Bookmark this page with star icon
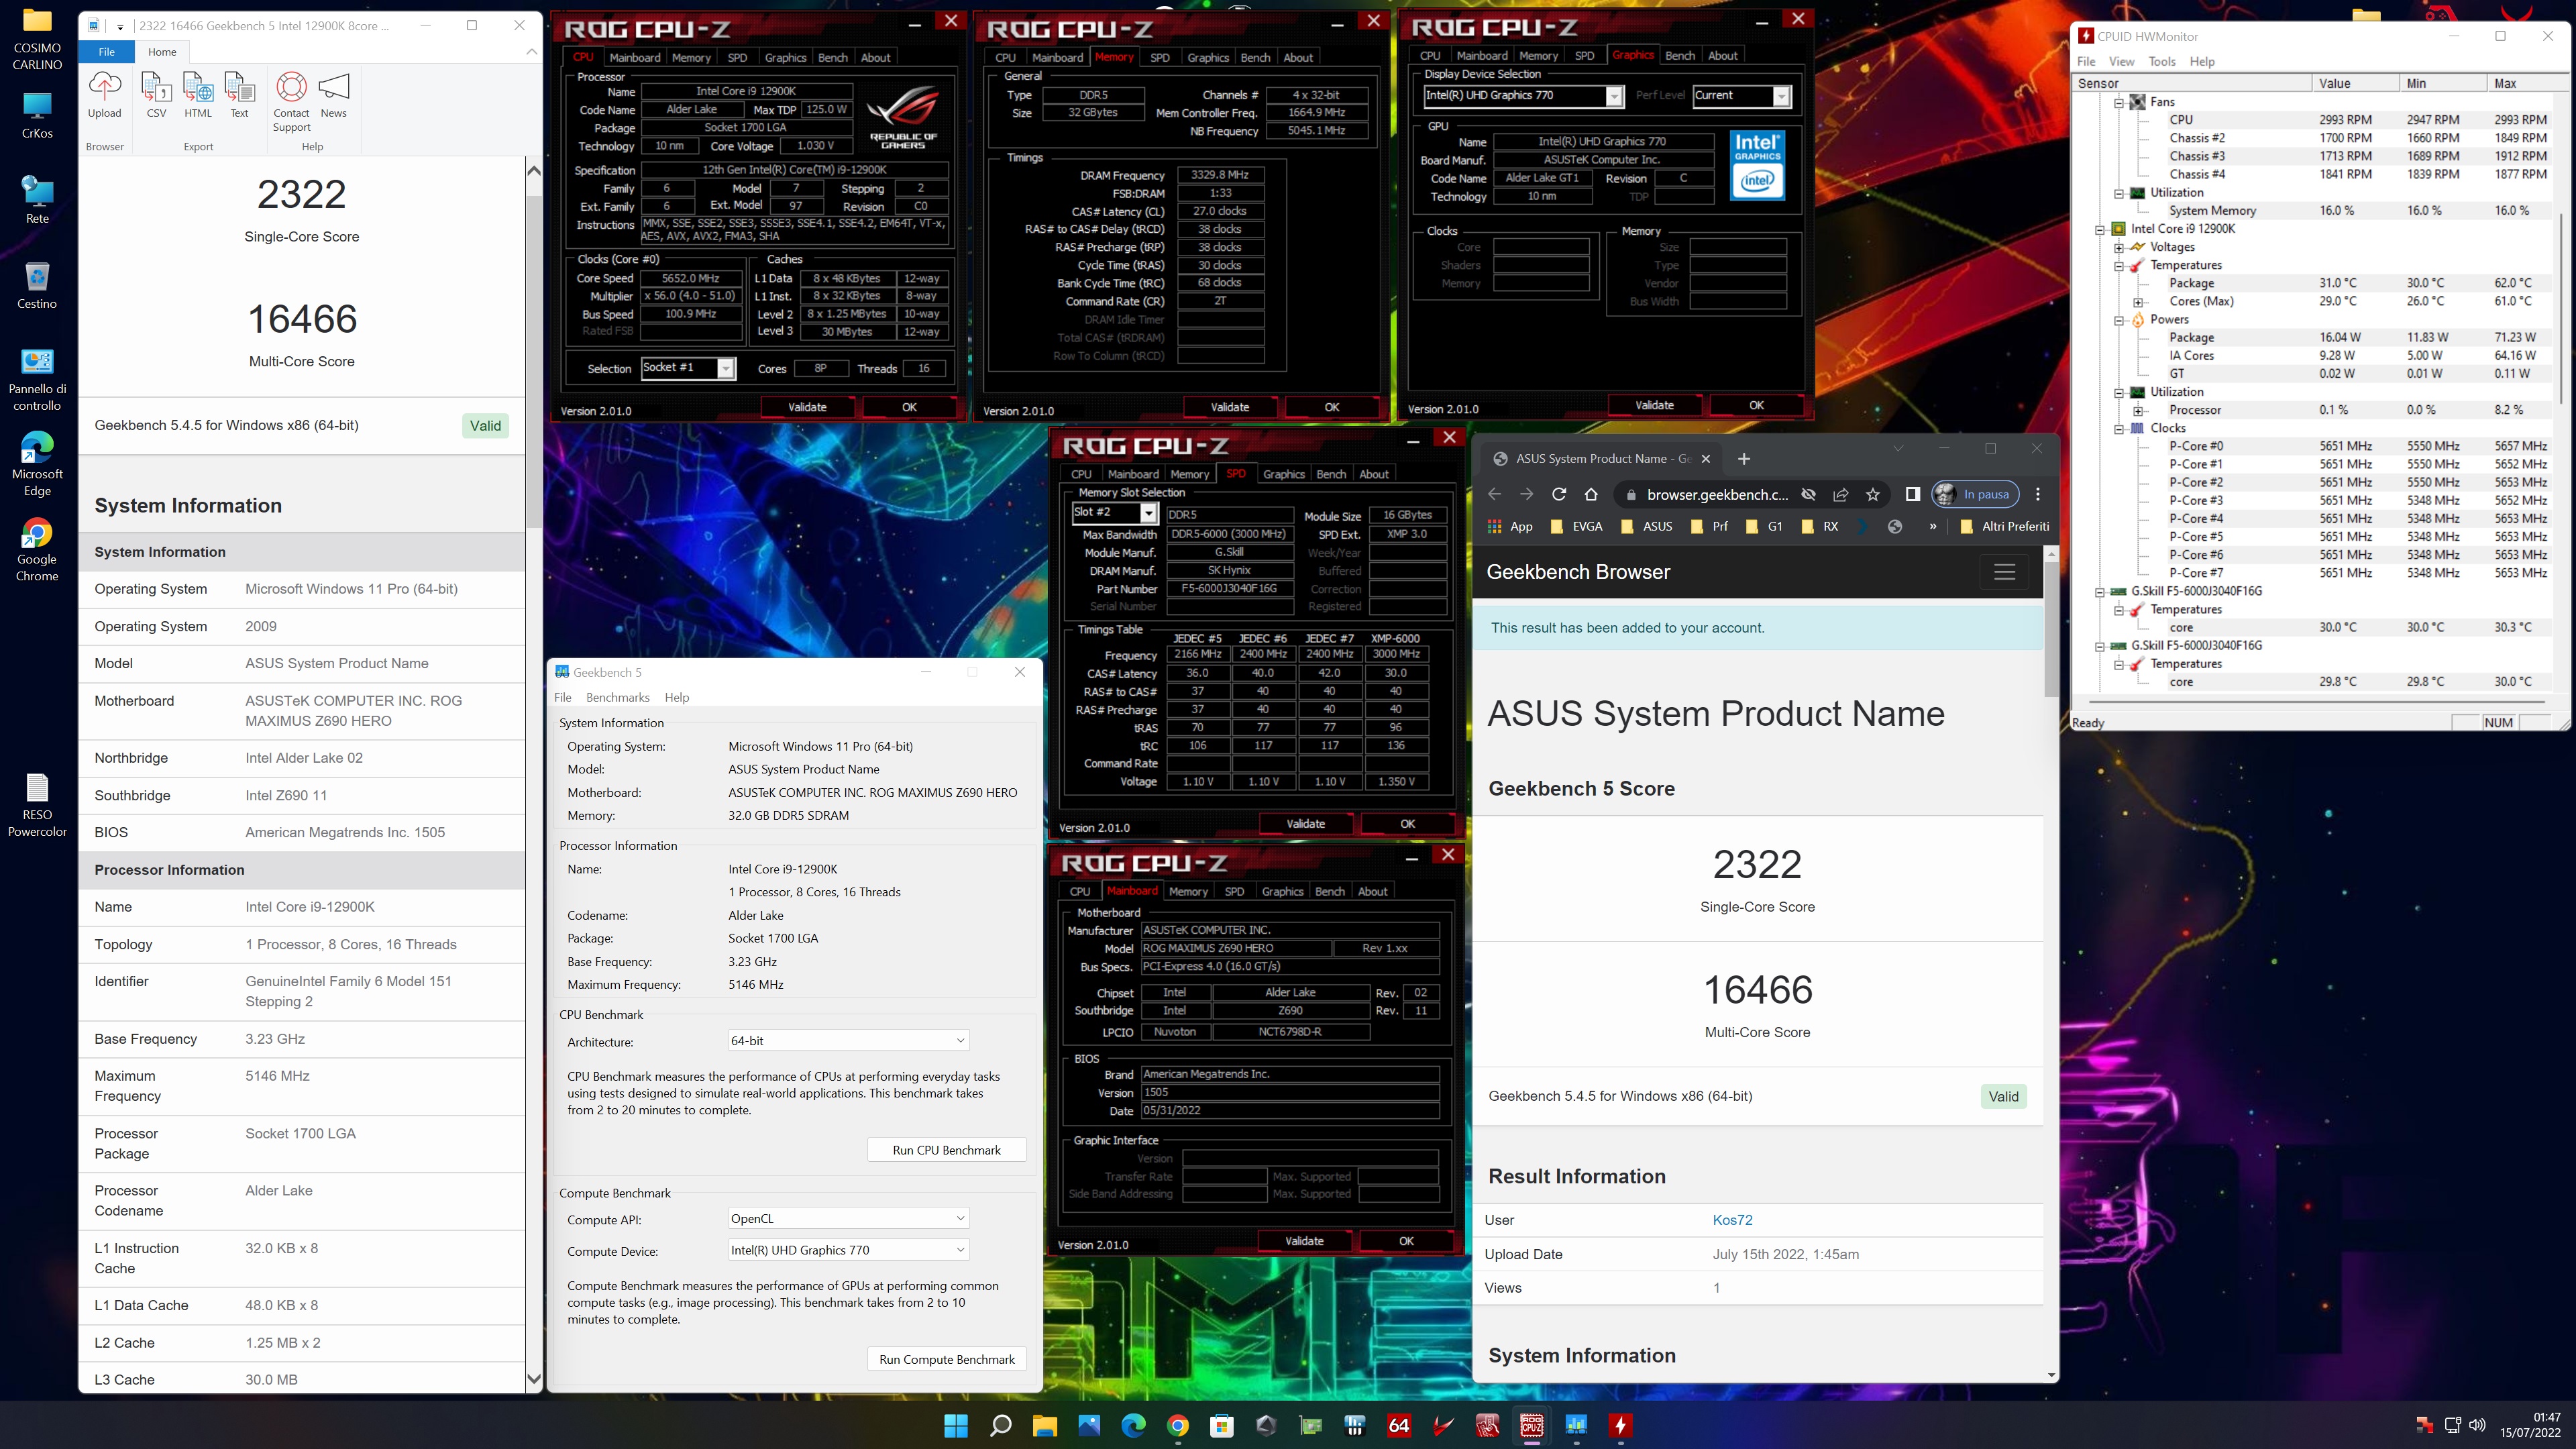The height and width of the screenshot is (1449, 2576). tap(1873, 494)
